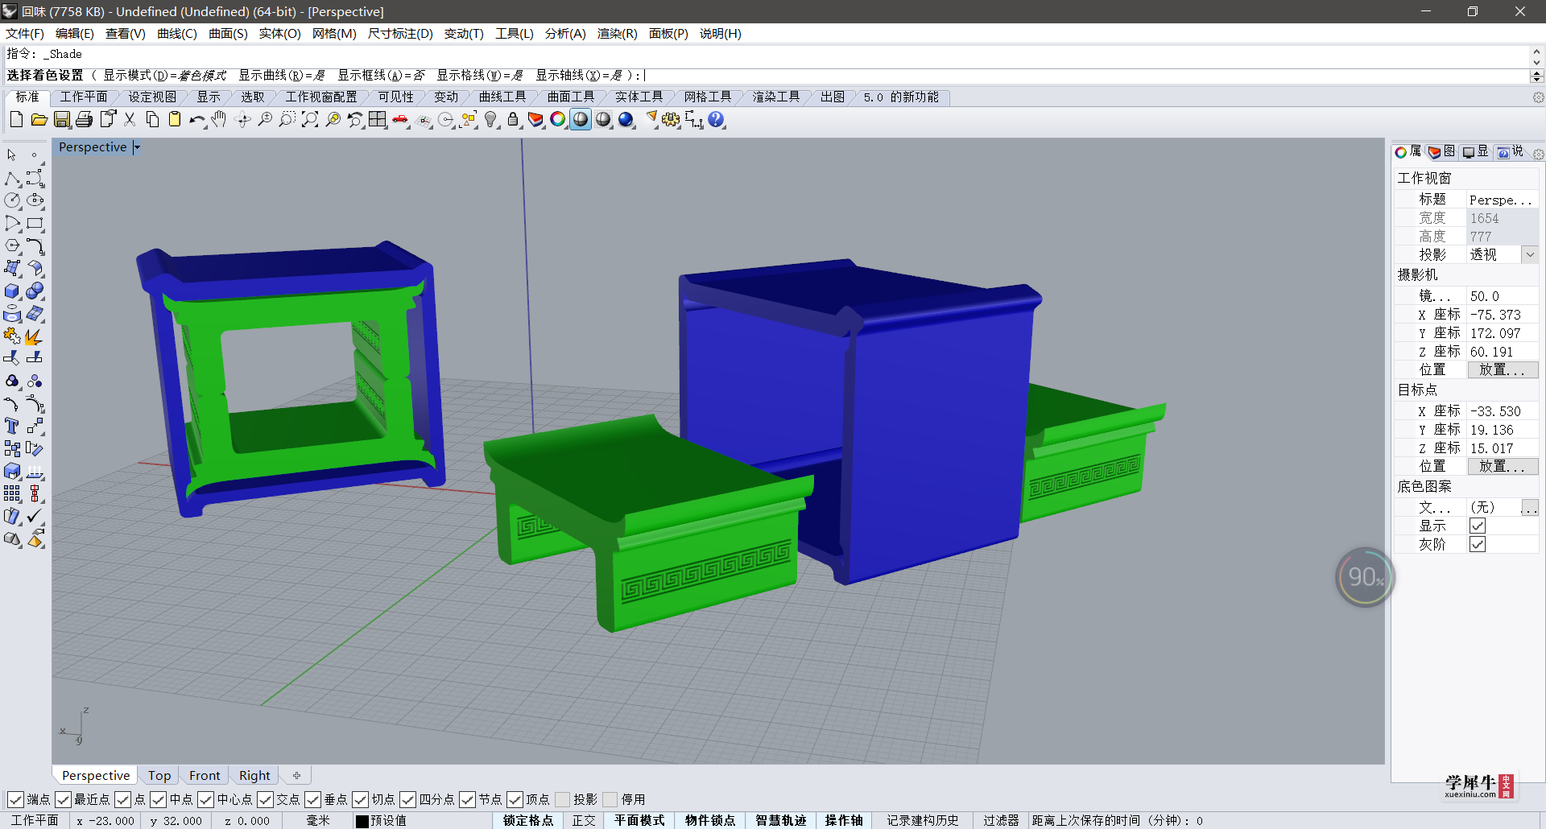Switch to the Top viewport tab
The height and width of the screenshot is (829, 1546).
(159, 775)
